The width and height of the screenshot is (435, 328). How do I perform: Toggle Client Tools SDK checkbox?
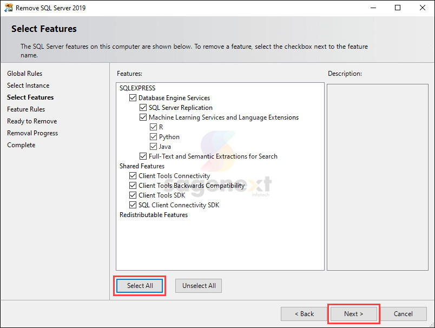133,195
